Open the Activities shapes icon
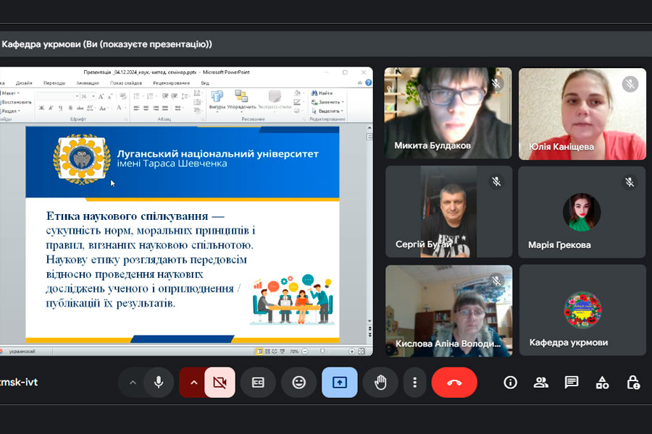This screenshot has height=434, width=652. (x=602, y=382)
